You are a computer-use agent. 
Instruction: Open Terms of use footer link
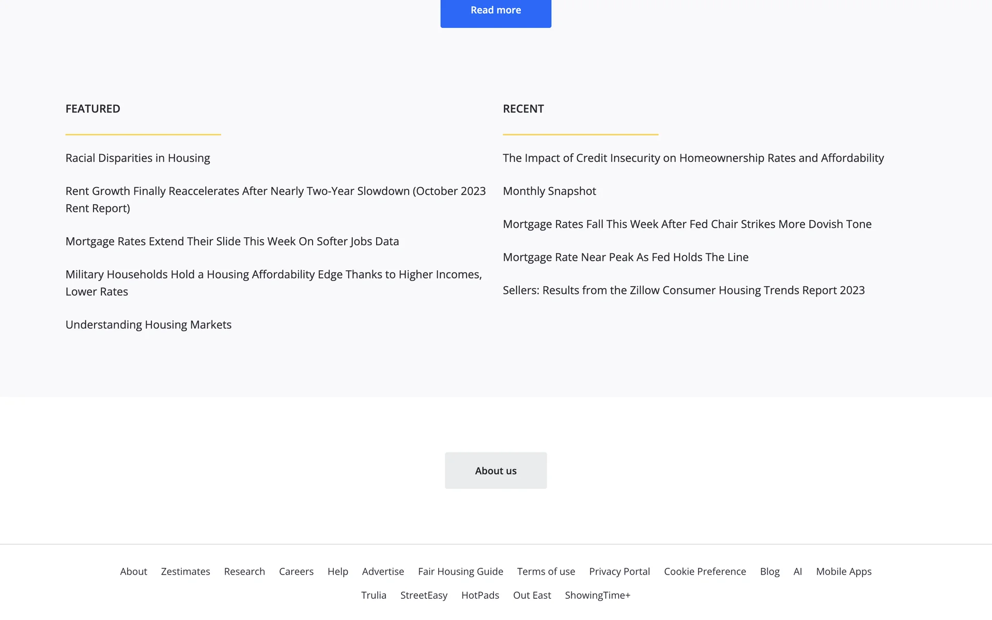click(546, 571)
